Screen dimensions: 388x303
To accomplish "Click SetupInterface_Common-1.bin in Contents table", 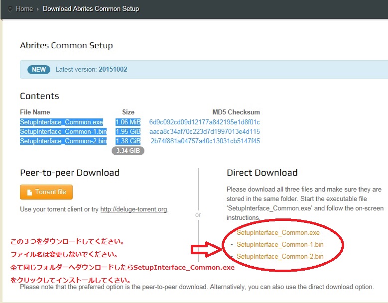I will (x=63, y=131).
